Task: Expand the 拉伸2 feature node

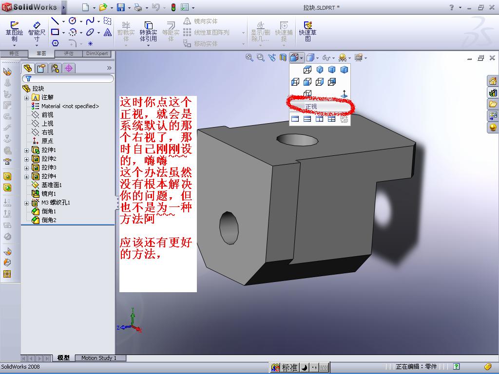Action: [x=27, y=159]
